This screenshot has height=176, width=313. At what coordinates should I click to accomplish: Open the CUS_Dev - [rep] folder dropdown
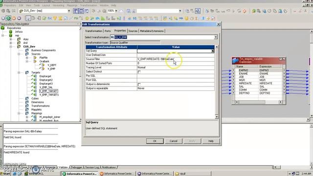(68, 11)
